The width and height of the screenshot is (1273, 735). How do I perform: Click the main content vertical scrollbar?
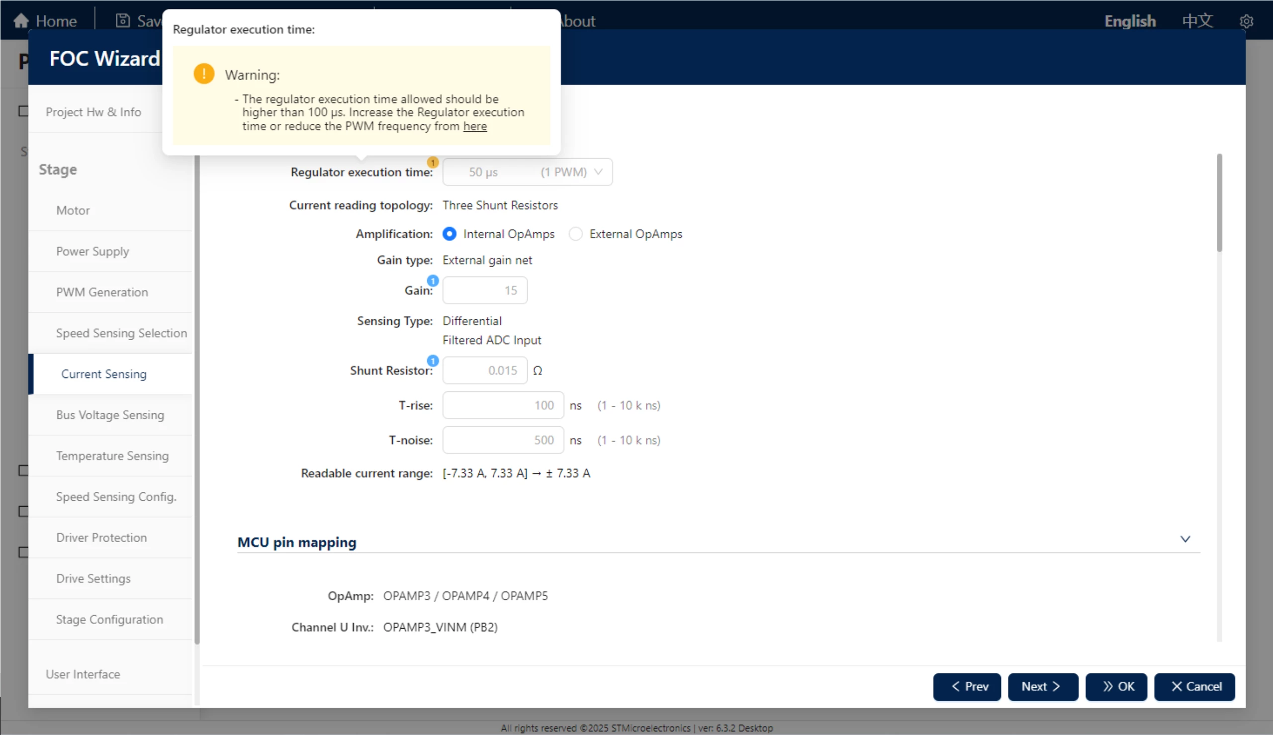[1219, 203]
